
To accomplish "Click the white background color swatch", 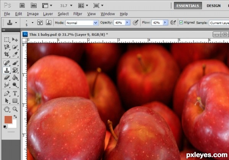I will point(15,126).
